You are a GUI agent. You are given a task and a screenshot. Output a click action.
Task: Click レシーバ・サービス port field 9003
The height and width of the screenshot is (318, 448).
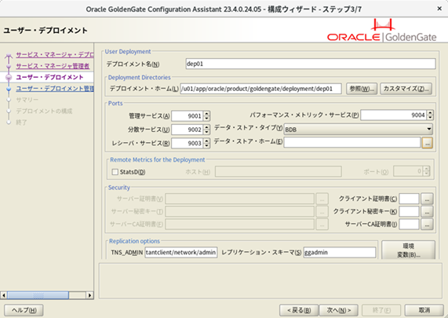click(x=188, y=143)
